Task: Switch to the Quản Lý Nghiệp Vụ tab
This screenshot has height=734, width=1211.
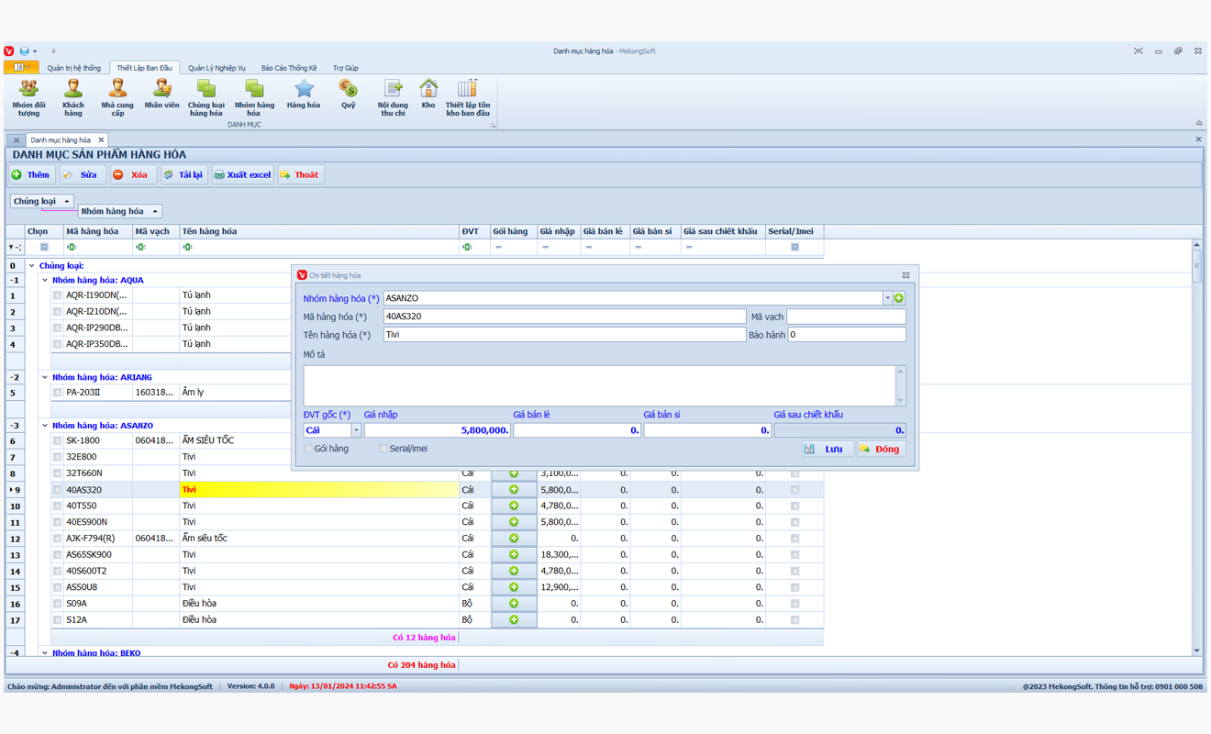Action: point(217,68)
